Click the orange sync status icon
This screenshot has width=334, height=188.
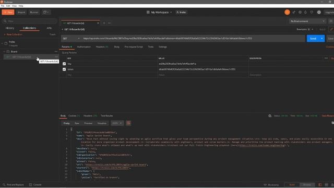click(x=287, y=13)
